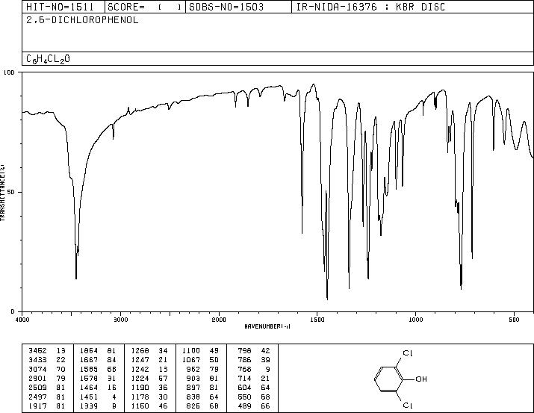Click the 1578 peak table entry

[x=98, y=378]
